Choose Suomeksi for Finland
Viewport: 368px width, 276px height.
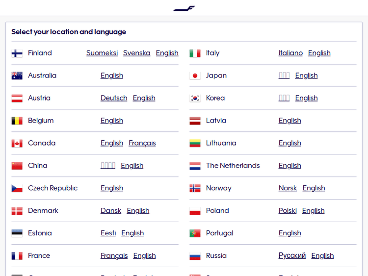click(102, 53)
